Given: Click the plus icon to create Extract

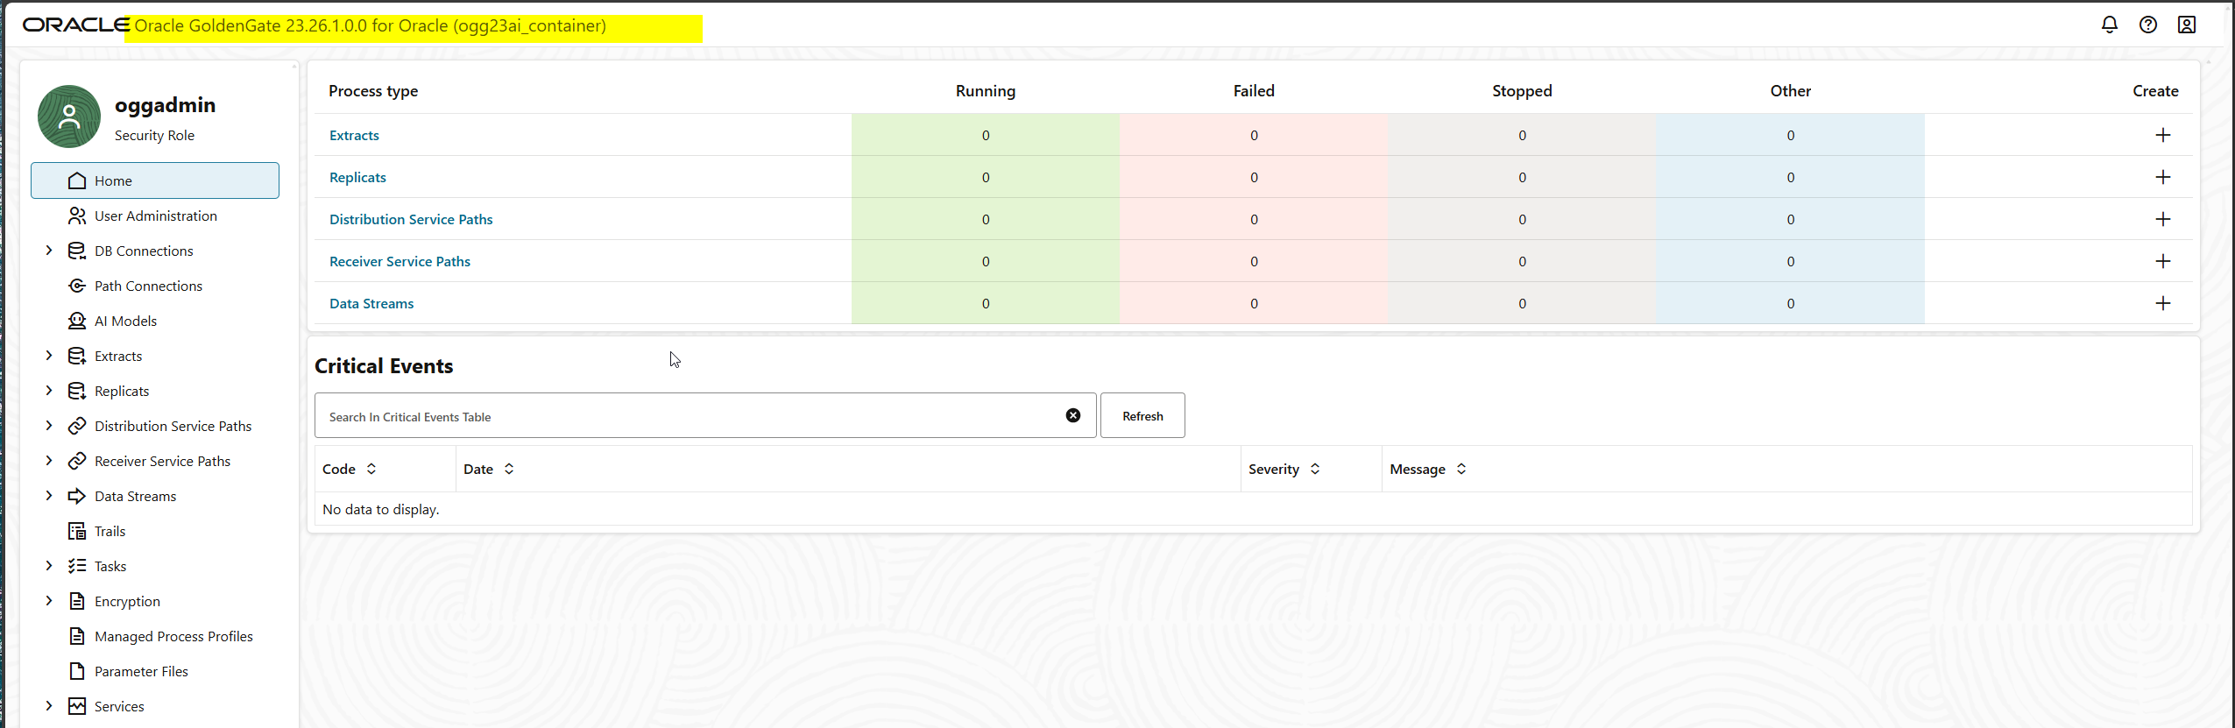Looking at the screenshot, I should click(x=2162, y=135).
